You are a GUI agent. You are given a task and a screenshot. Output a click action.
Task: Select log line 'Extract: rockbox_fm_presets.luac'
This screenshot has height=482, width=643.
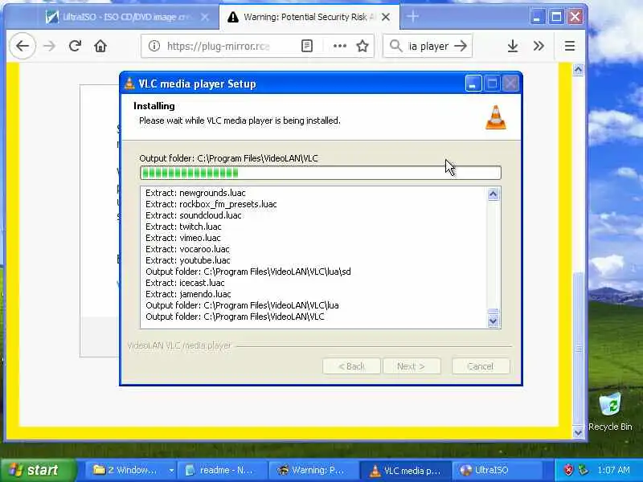click(x=211, y=204)
